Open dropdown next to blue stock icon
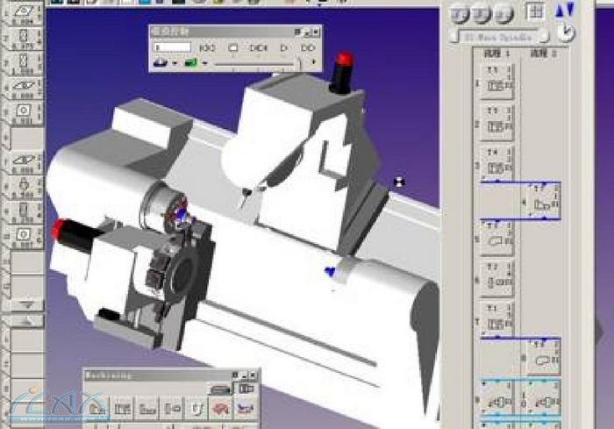The width and height of the screenshot is (614, 429). tap(175, 63)
